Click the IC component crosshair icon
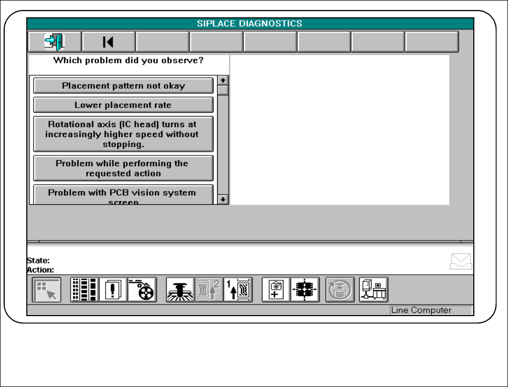Viewport: 508px width, 387px height. (305, 290)
